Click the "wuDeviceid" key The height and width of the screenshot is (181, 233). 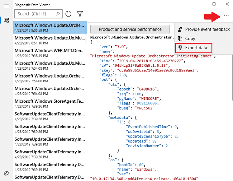point(139,132)
